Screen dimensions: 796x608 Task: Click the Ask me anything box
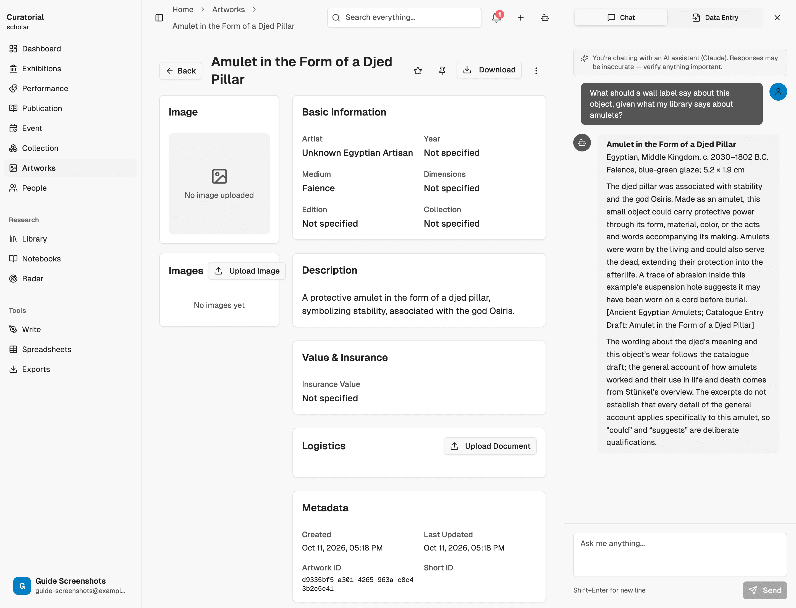click(680, 555)
